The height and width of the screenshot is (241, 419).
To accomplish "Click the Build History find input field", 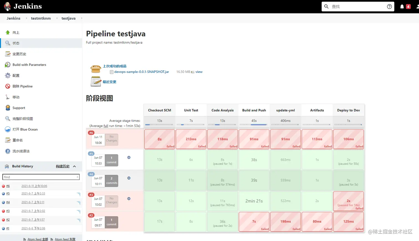I will [x=41, y=177].
